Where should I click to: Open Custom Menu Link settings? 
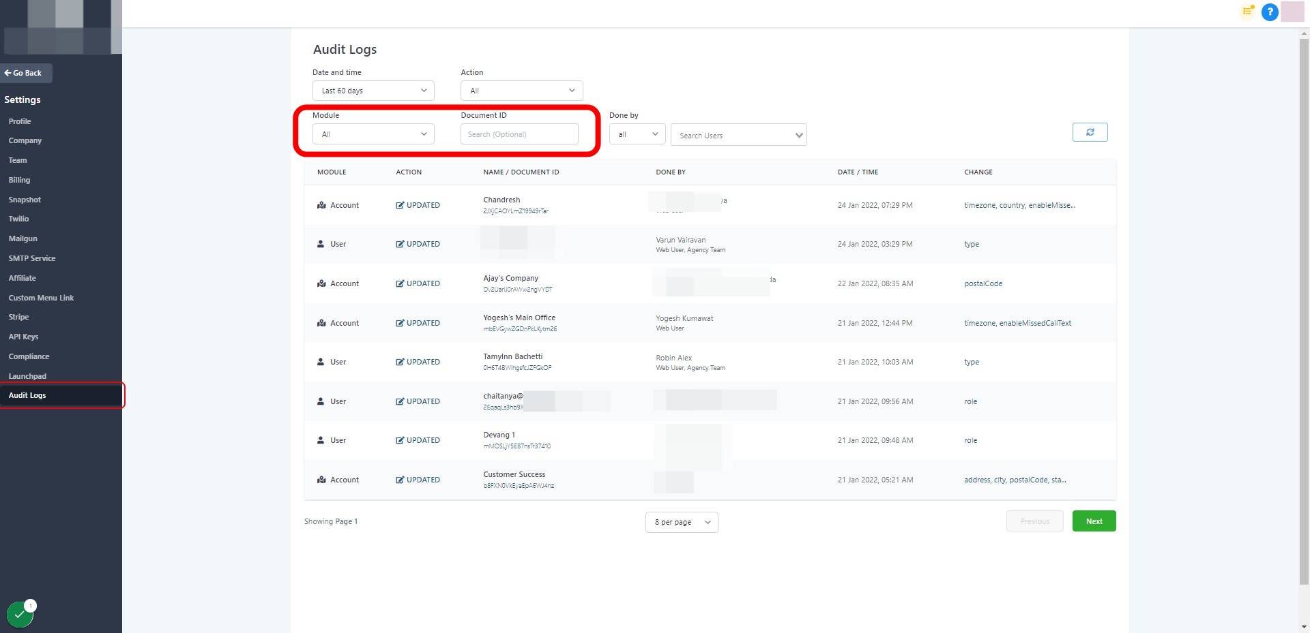pos(41,298)
